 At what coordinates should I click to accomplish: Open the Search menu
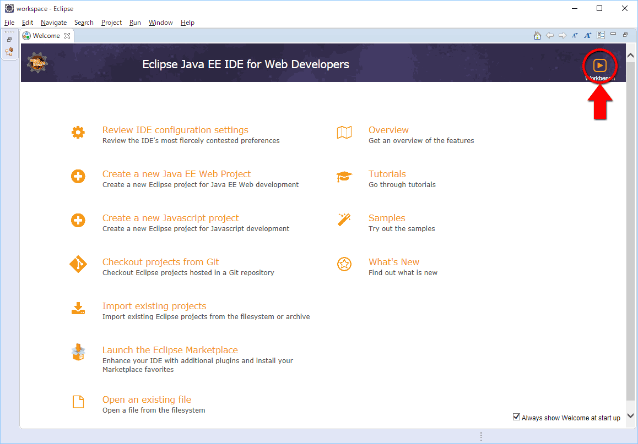[x=84, y=23]
